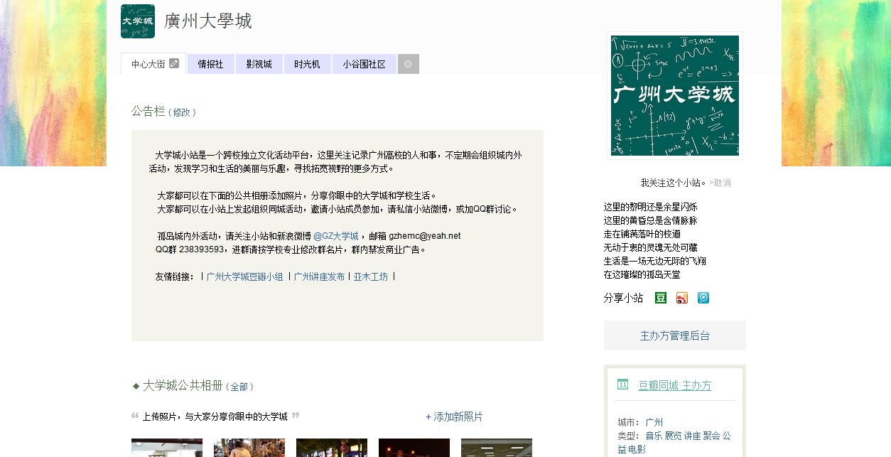The height and width of the screenshot is (457, 891).
Task: Open the 小谷围社区 tab
Action: (364, 63)
